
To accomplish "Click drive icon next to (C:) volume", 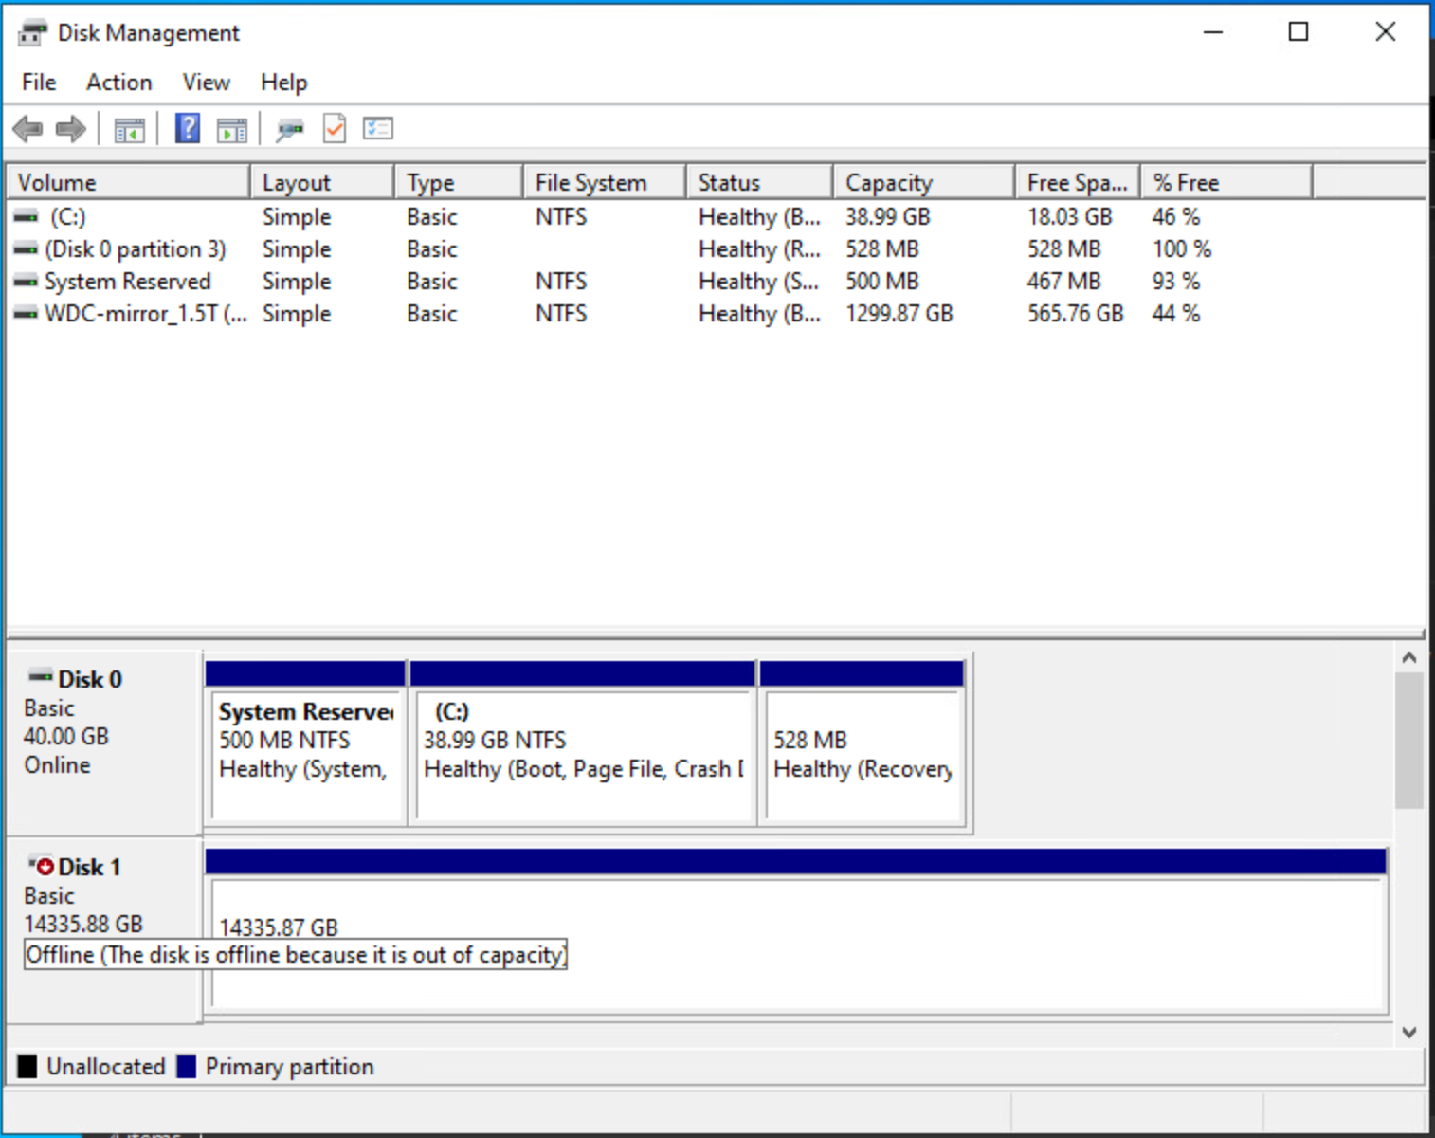I will (x=26, y=217).
